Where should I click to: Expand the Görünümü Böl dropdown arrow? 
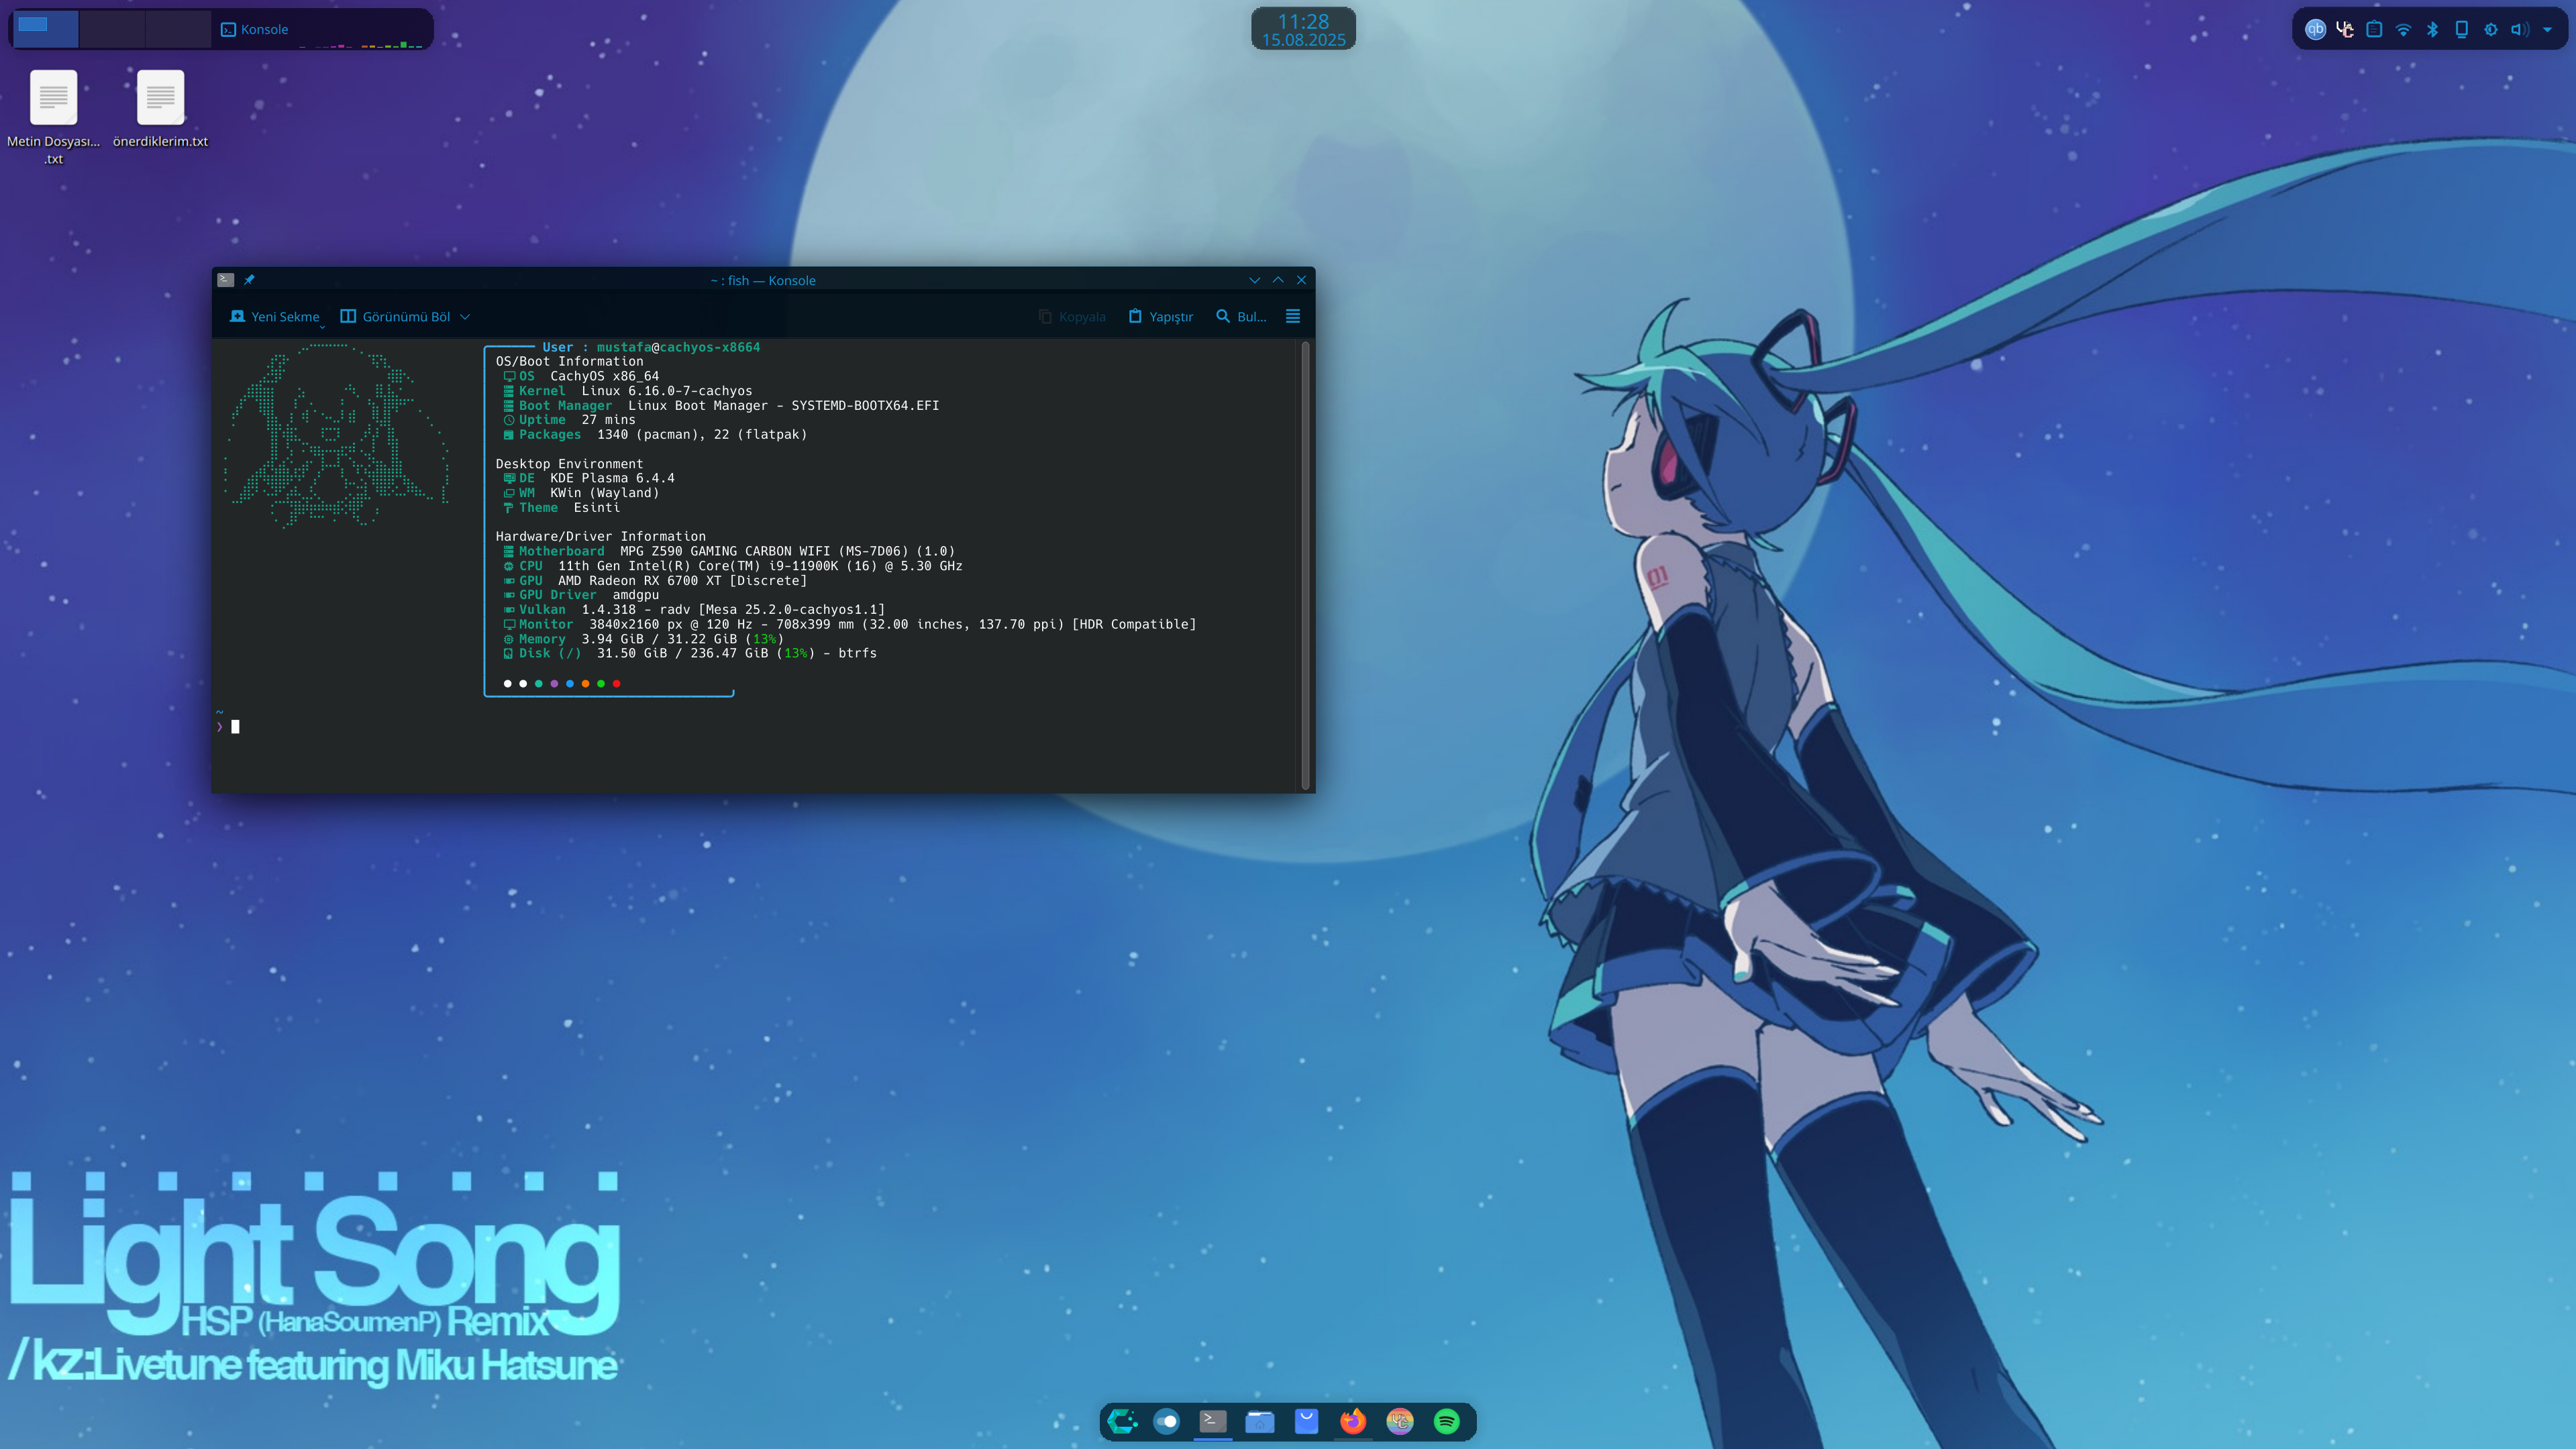tap(465, 316)
